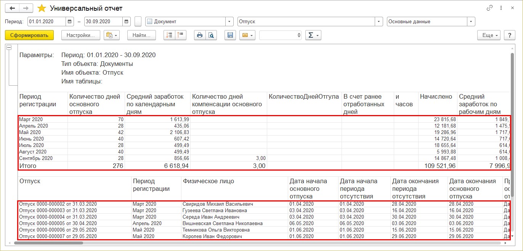This screenshot has height=251, width=523.
Task: Click the Имя объекта: Отпуск parameter line
Action: [x=92, y=72]
